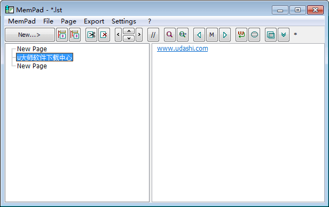Cut the page using the scissors icon
Screen dimensions: 329x207
[x=91, y=35]
